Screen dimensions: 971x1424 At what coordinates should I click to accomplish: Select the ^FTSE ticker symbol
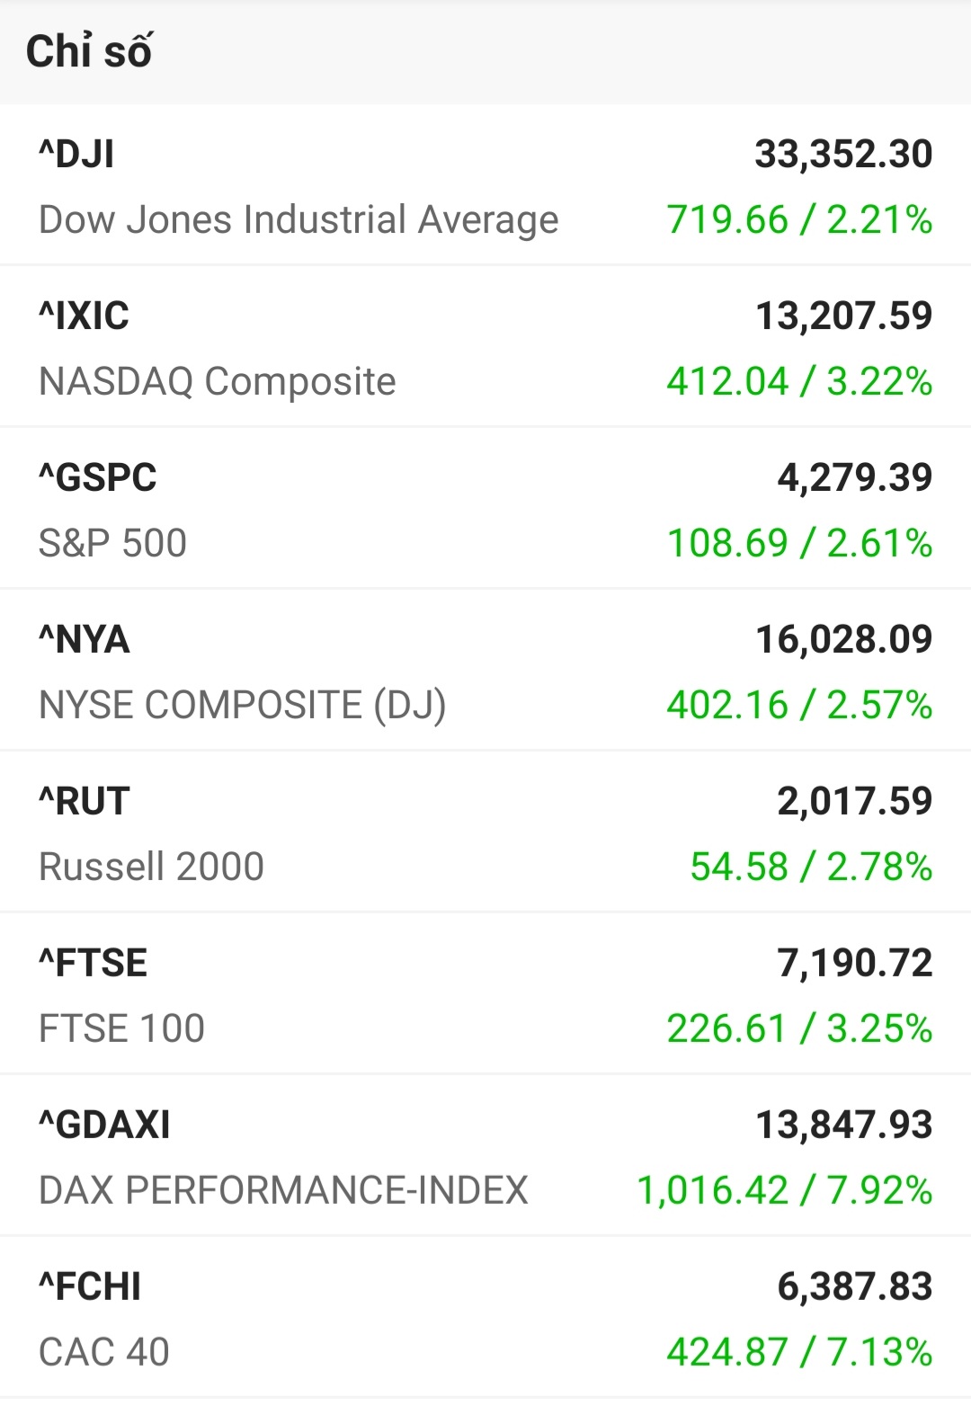93,964
